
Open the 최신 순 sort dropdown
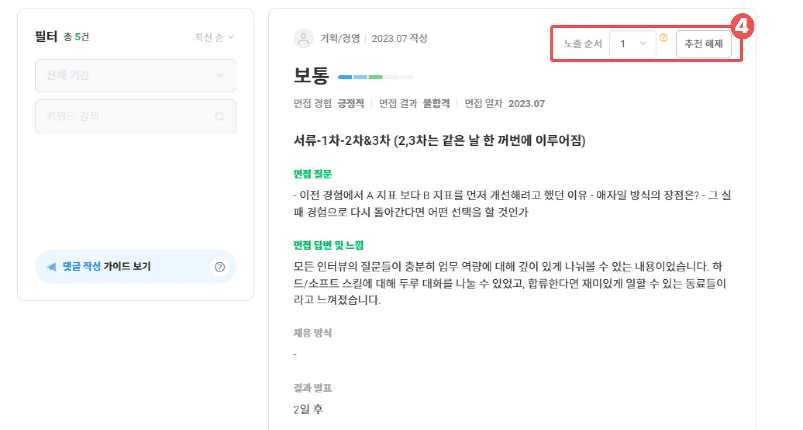point(214,37)
